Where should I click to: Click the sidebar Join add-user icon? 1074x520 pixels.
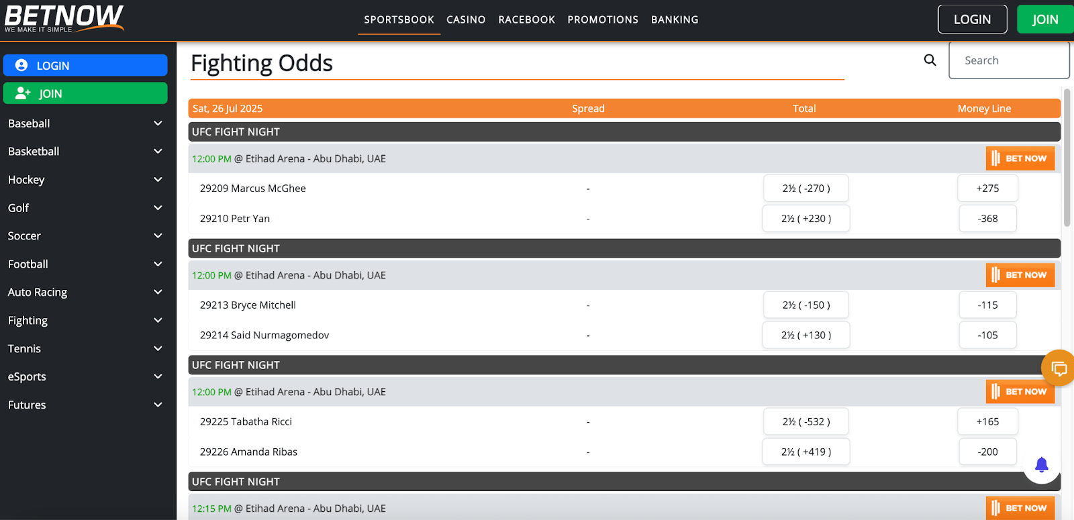coord(23,93)
